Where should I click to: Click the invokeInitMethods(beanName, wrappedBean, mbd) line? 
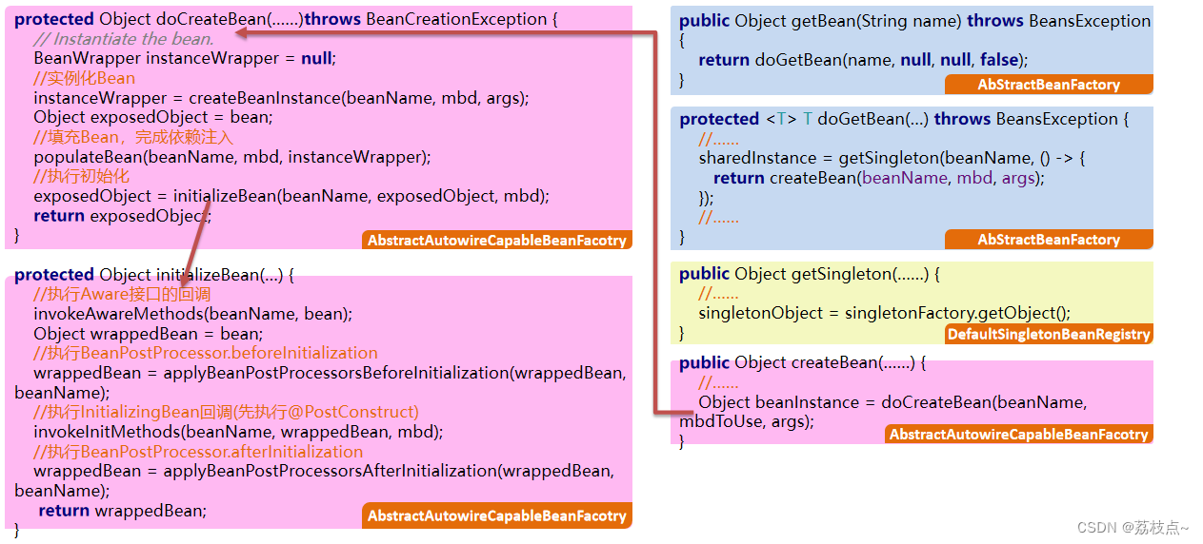pyautogui.click(x=238, y=432)
